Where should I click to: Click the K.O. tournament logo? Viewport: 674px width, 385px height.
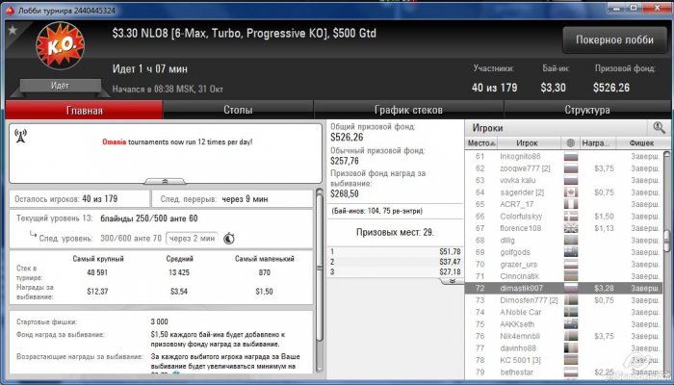point(60,45)
